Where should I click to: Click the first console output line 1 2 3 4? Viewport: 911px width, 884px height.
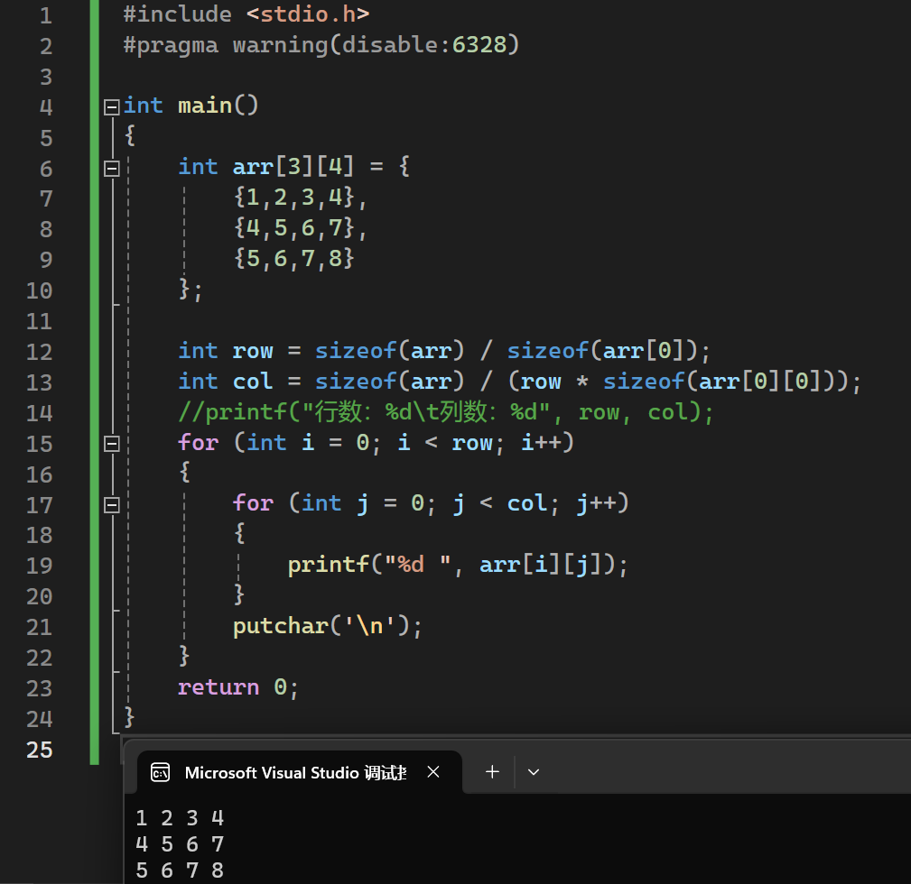point(180,818)
